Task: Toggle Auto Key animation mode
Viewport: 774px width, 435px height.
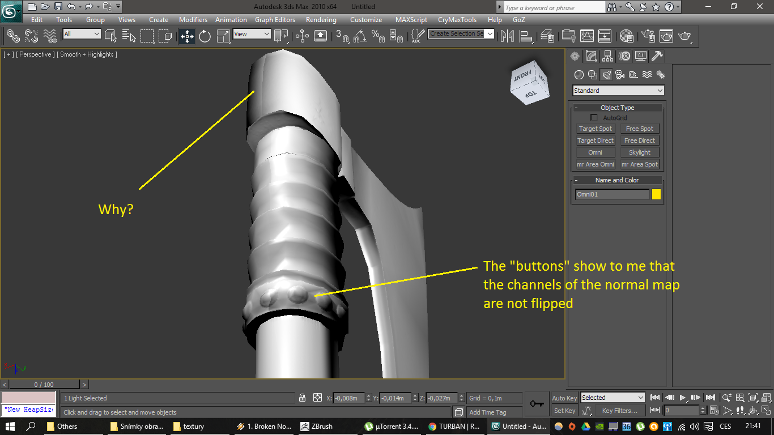Action: (x=564, y=398)
